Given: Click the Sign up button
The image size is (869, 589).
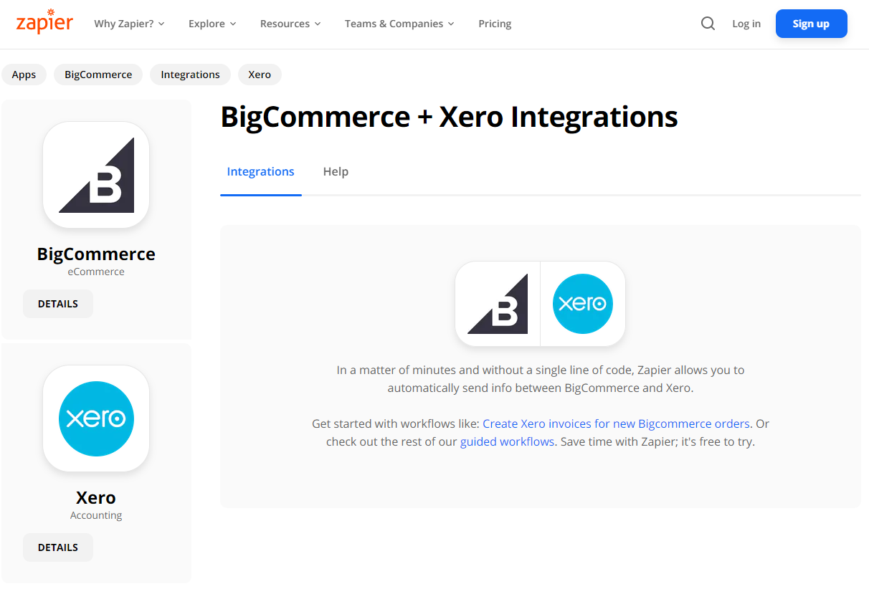Looking at the screenshot, I should point(812,24).
